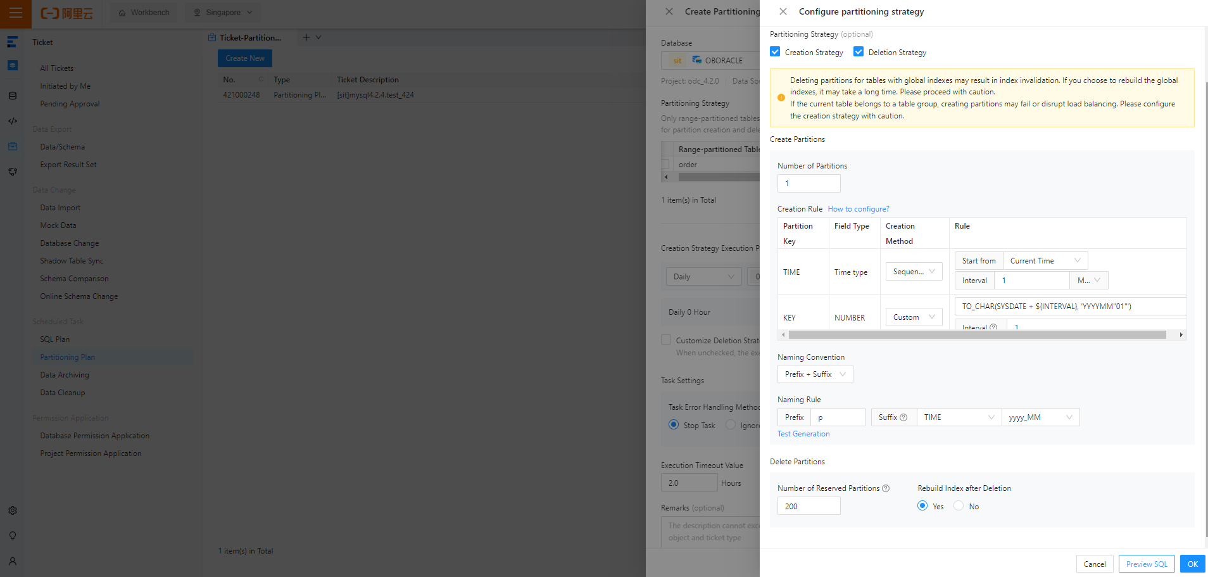Click the Suffix help question icon
Screen dimensions: 1208x577
tap(903, 417)
